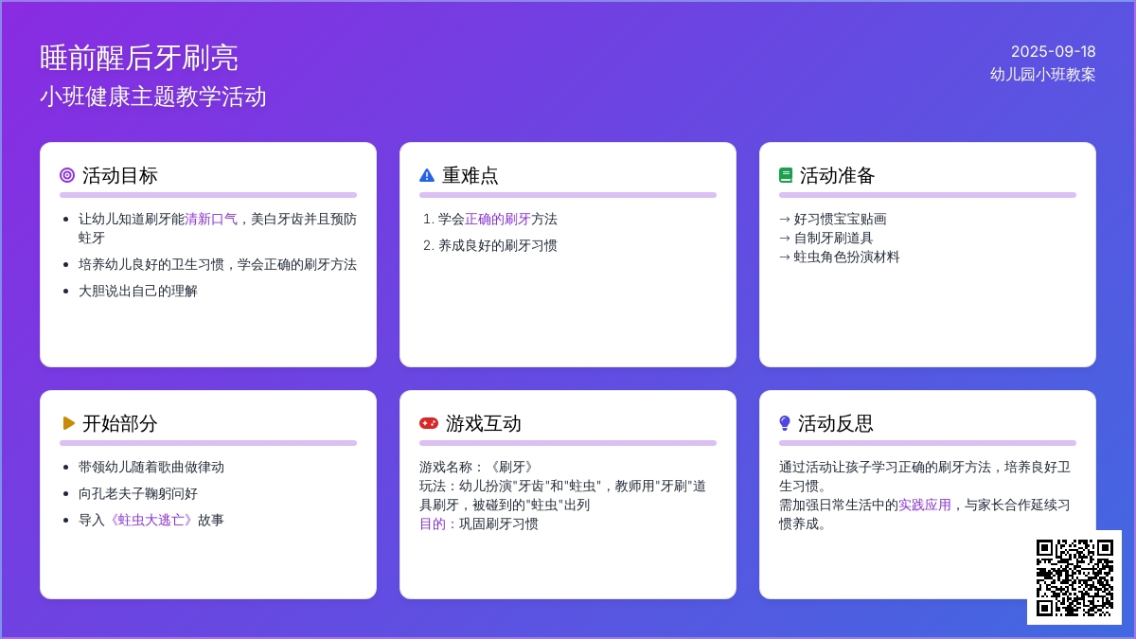Click the purple 目的 label

433,524
